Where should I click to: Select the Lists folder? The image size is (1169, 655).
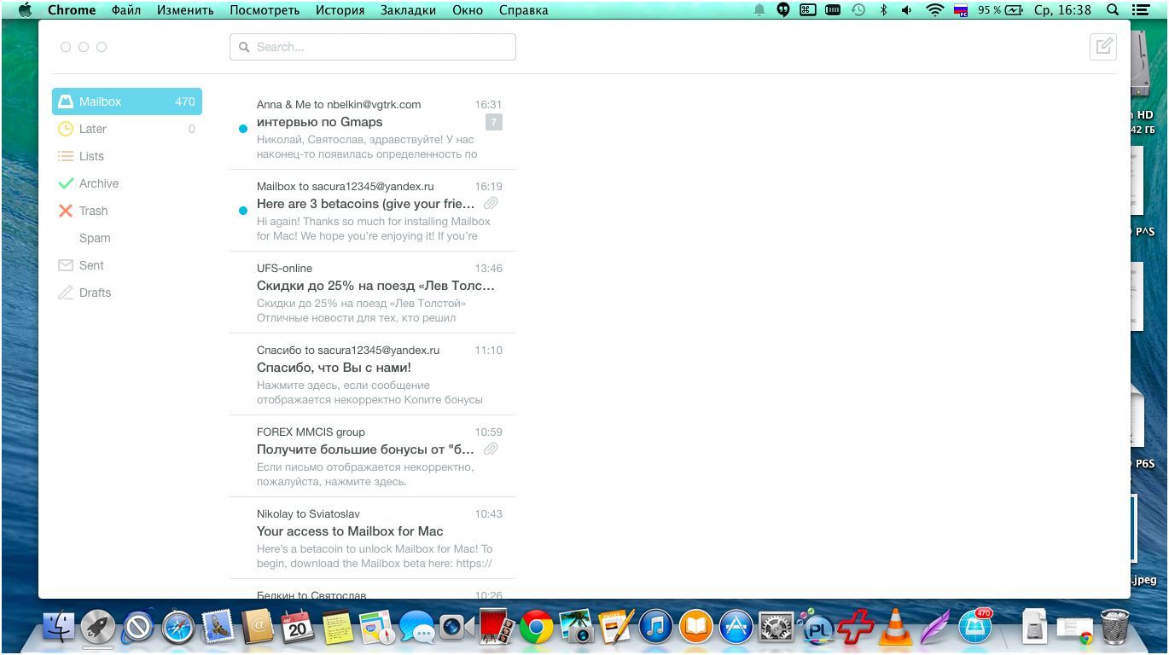[90, 156]
